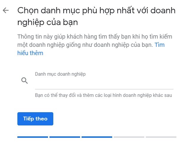Click the first blue progress bar segment

click(33, 137)
